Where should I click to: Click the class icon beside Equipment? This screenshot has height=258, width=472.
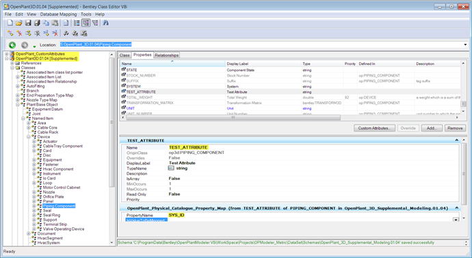coord(39,160)
